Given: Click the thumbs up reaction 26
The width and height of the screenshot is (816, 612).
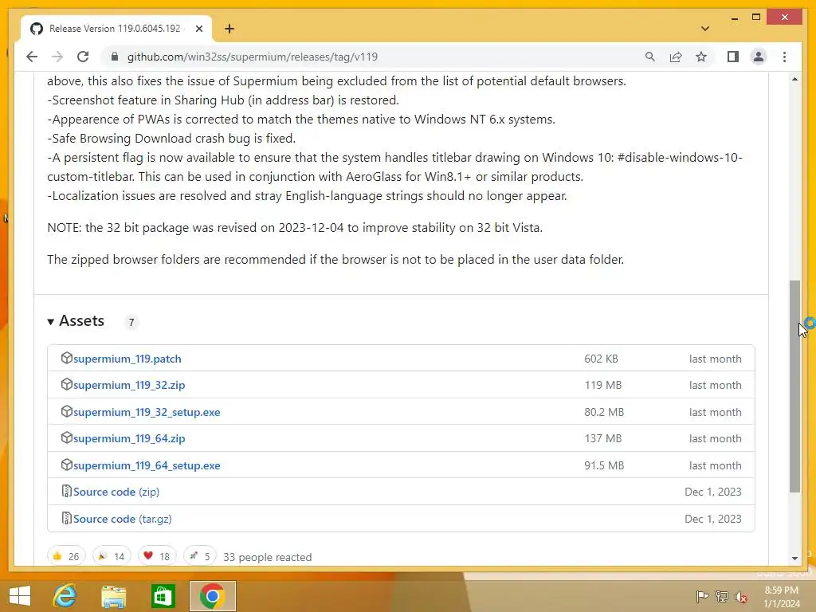Looking at the screenshot, I should click(66, 556).
